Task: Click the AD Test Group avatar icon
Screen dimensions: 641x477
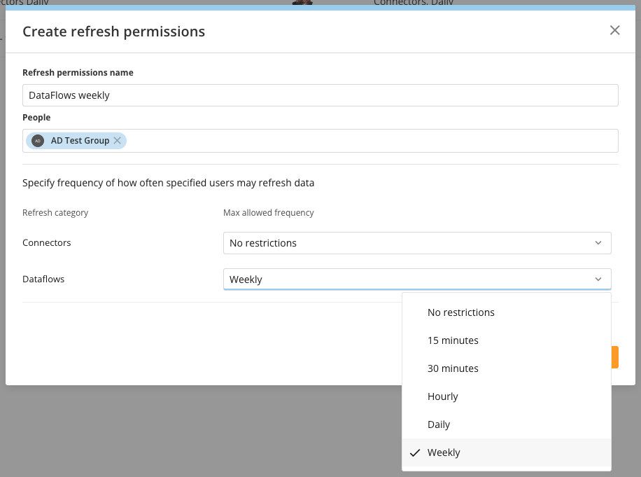Action: (38, 140)
